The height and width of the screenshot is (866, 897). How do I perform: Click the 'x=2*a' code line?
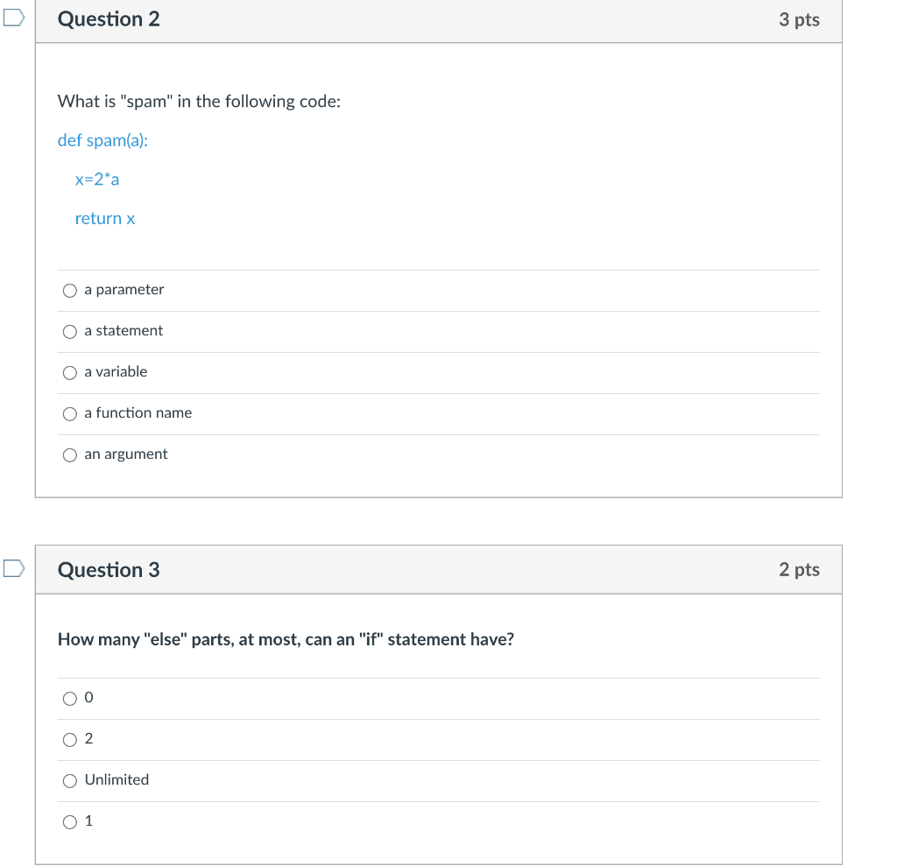(x=97, y=180)
